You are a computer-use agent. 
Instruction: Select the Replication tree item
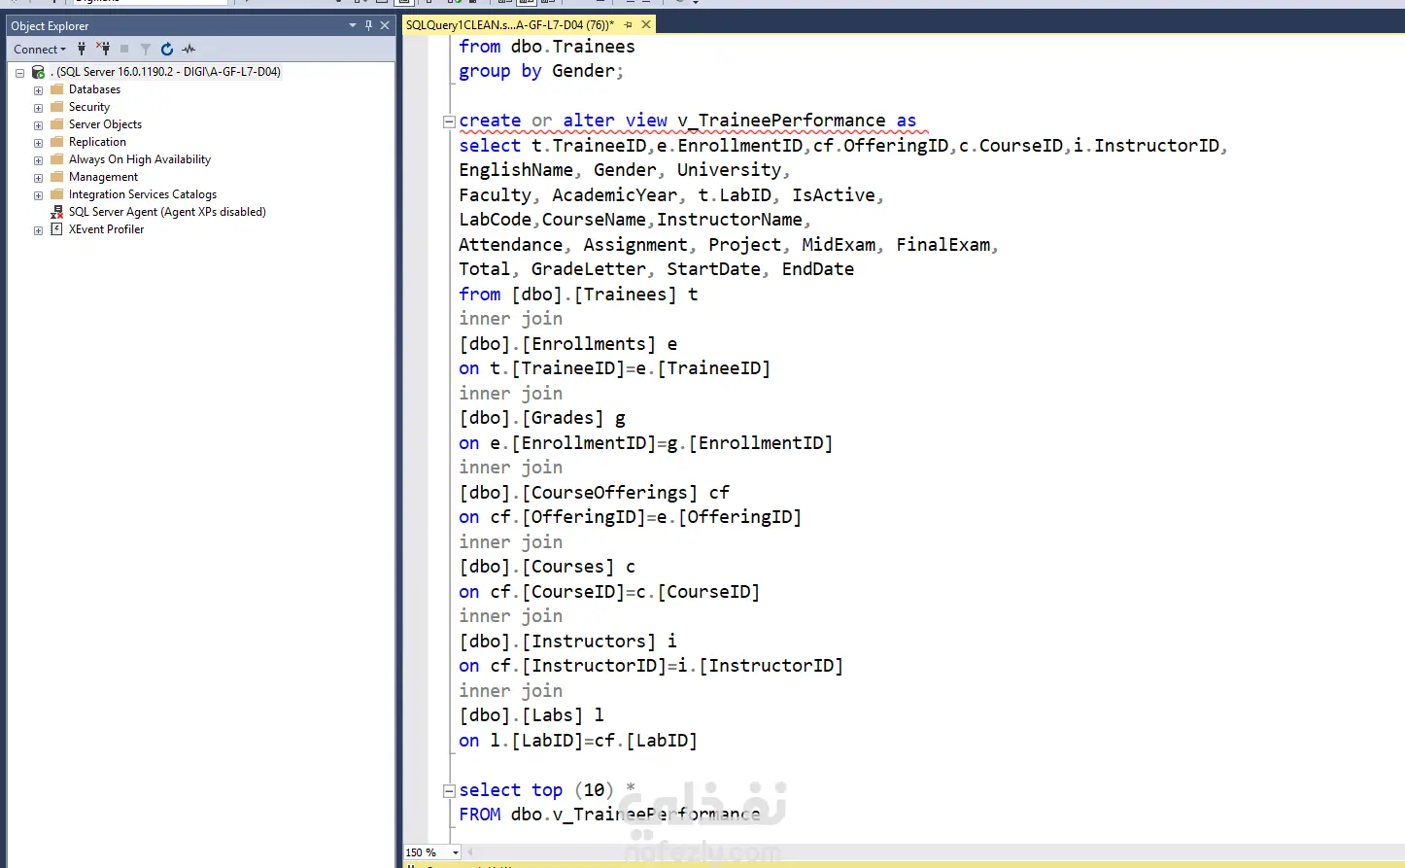pos(97,142)
